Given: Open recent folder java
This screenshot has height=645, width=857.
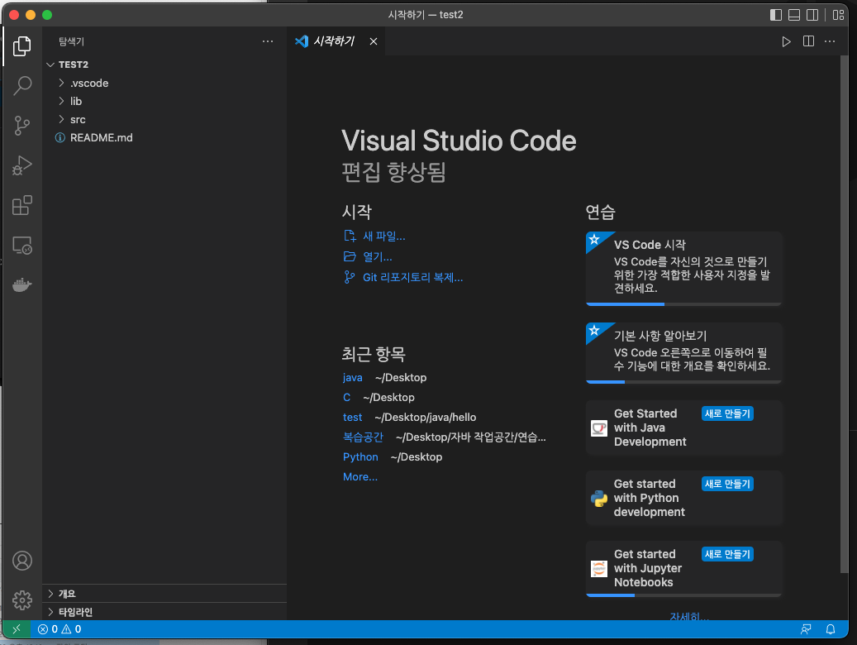Looking at the screenshot, I should coord(353,377).
